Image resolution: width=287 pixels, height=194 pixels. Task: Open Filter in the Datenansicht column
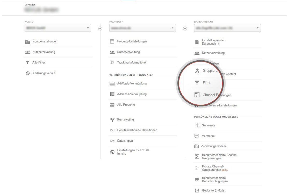[207, 83]
